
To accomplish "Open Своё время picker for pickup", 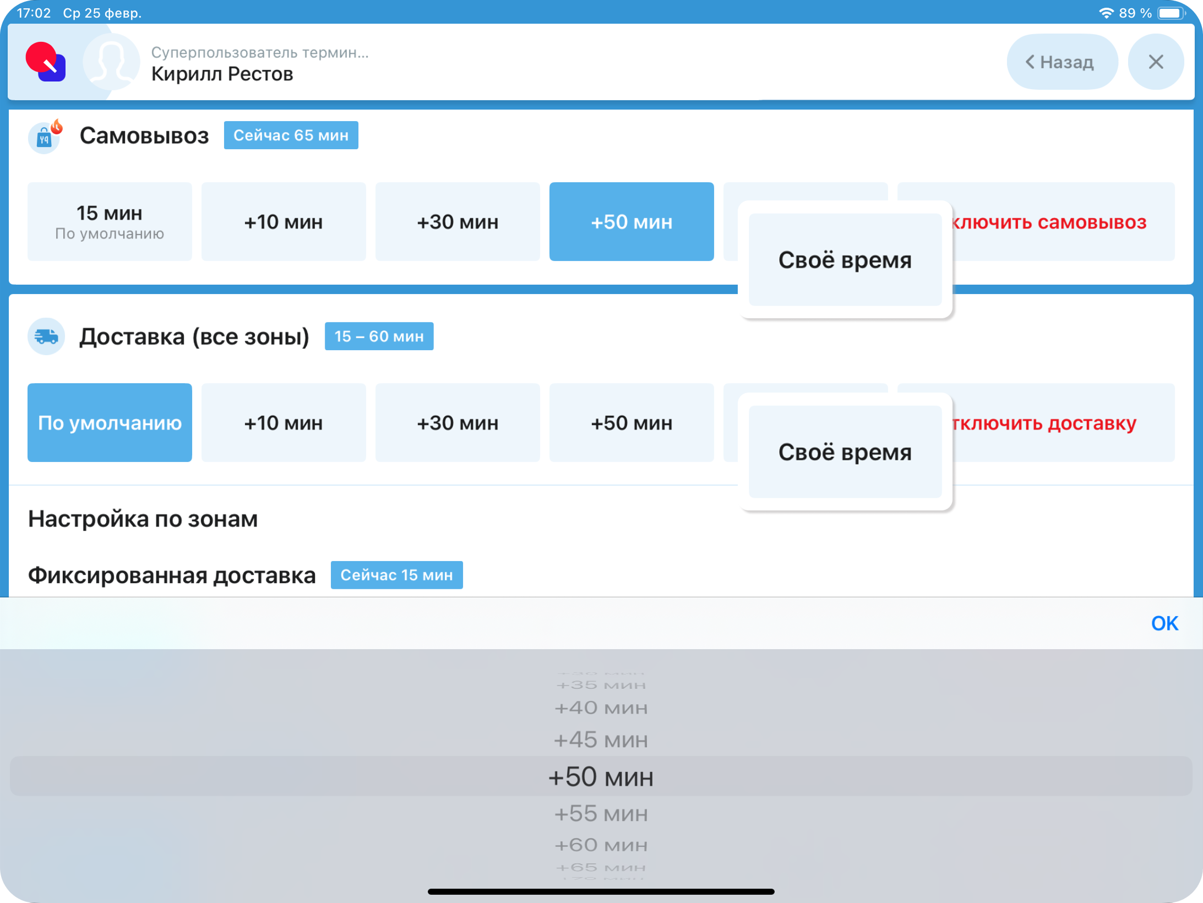I will tap(845, 259).
